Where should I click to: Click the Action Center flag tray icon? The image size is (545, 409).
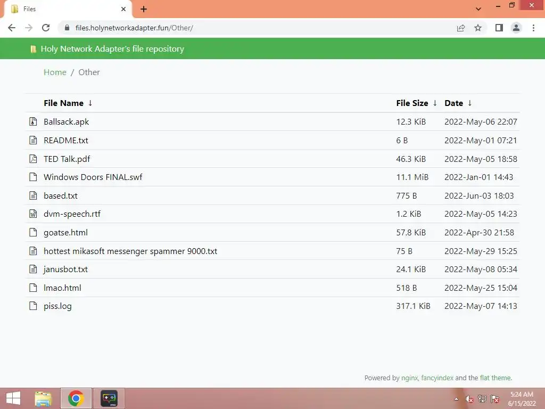(x=495, y=399)
